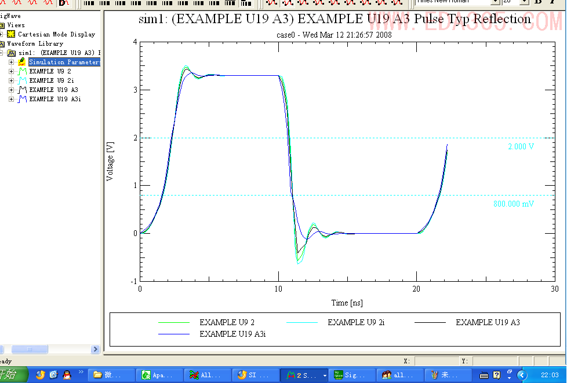567x383 pixels.
Task: Click the EXAMPLE U9 2 legend label
Action: 227,322
